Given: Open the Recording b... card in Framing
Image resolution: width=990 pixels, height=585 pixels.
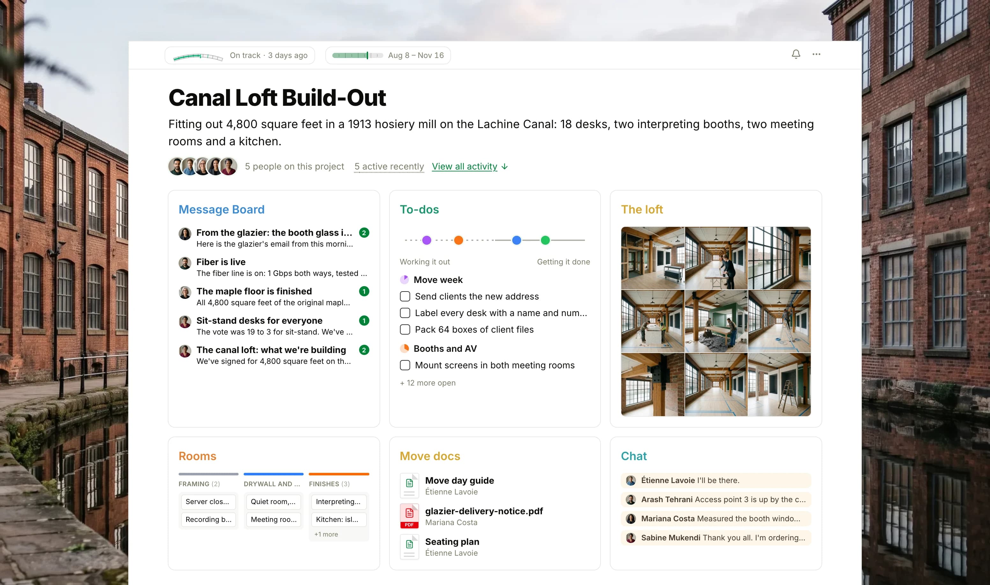Looking at the screenshot, I should 209,519.
